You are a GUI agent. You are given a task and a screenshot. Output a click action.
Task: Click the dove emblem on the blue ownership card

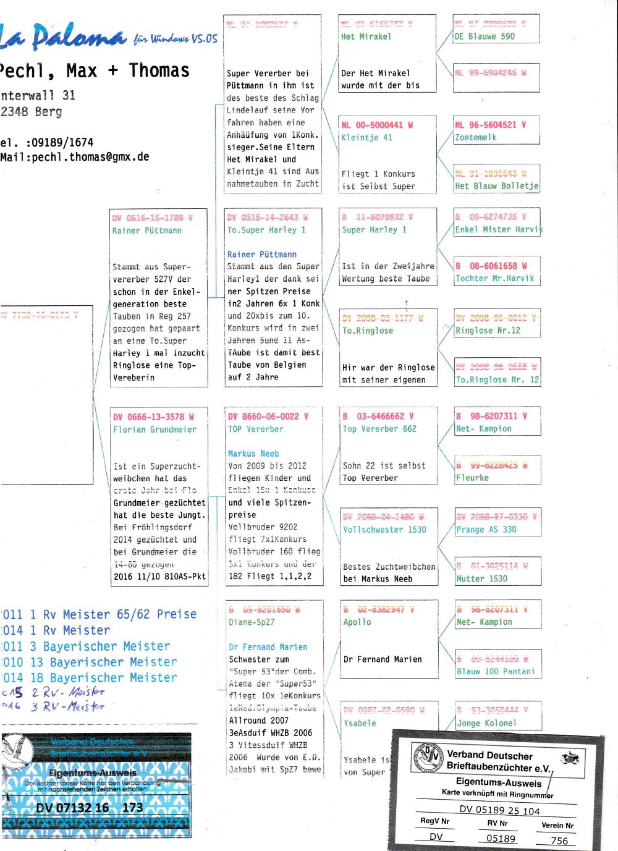[x=19, y=750]
